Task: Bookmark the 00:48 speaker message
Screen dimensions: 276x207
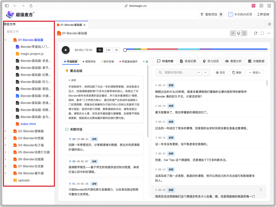Action: coord(261,190)
